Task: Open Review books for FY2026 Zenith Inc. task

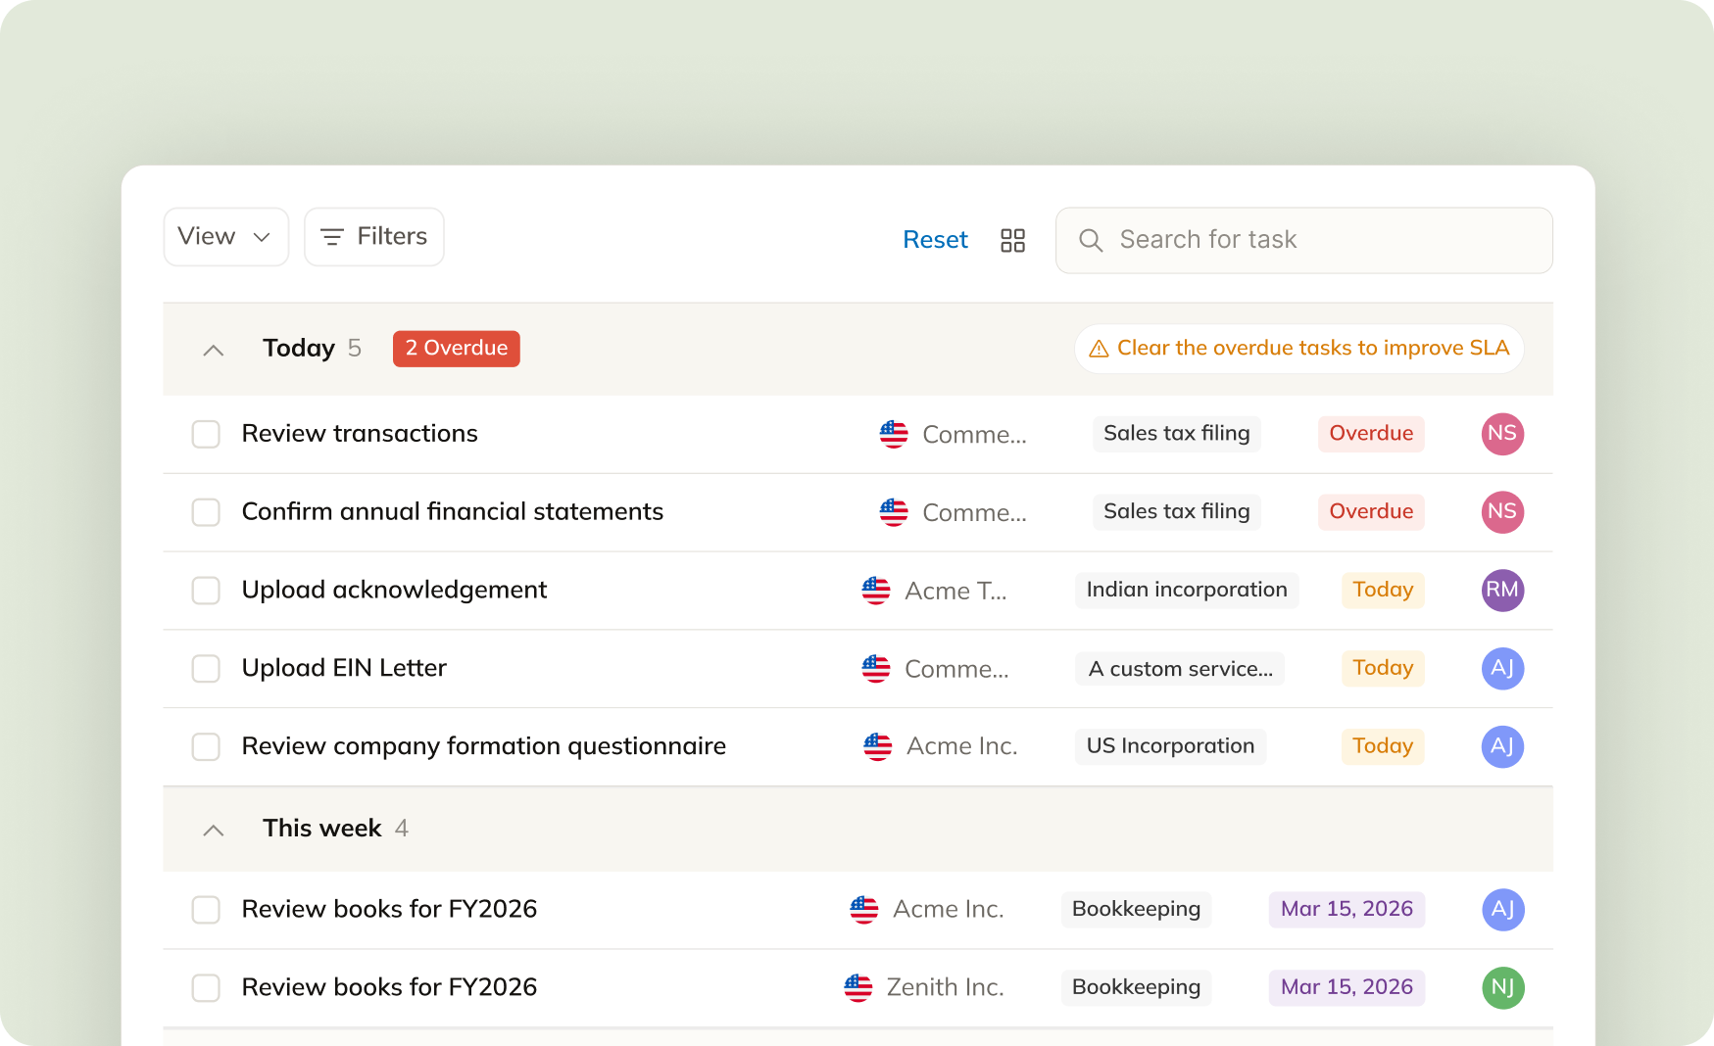Action: [x=389, y=988]
